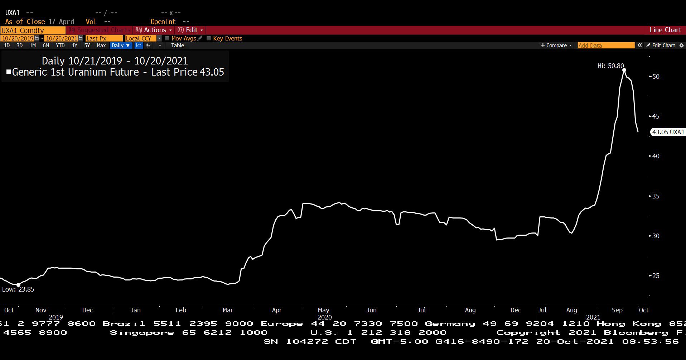The height and width of the screenshot is (360, 686).
Task: Click the Nov label on time axis
Action: pos(41,310)
